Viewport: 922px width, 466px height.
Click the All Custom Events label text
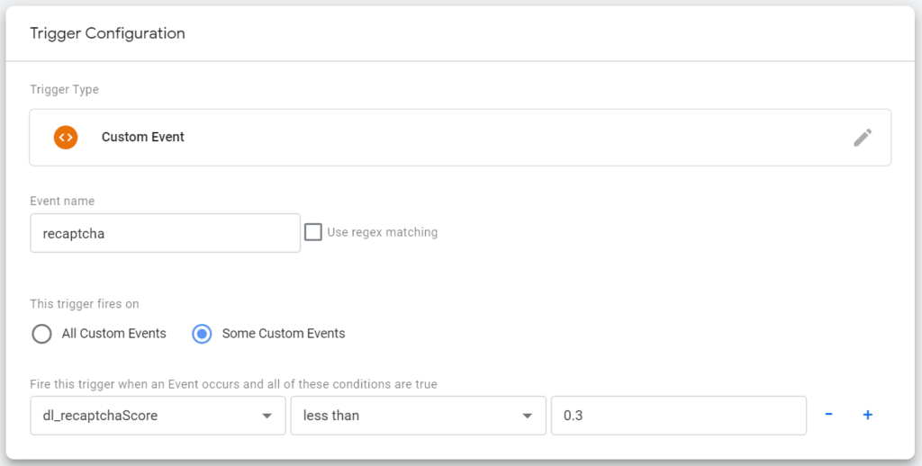pyautogui.click(x=114, y=333)
